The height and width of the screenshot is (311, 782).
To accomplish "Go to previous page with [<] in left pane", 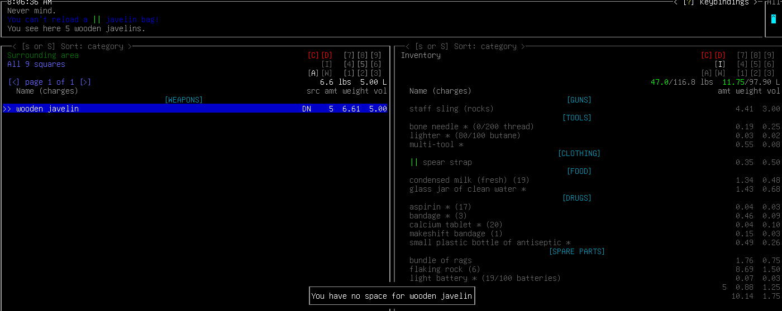I will click(15, 82).
